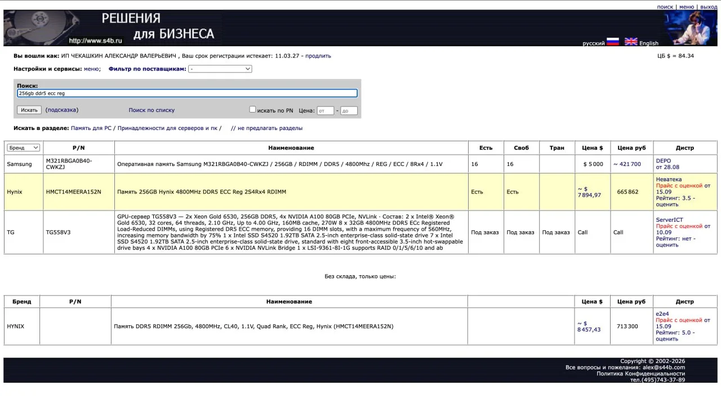721x399 pixels.
Task: Open e2e4 distributor link
Action: tap(662, 314)
